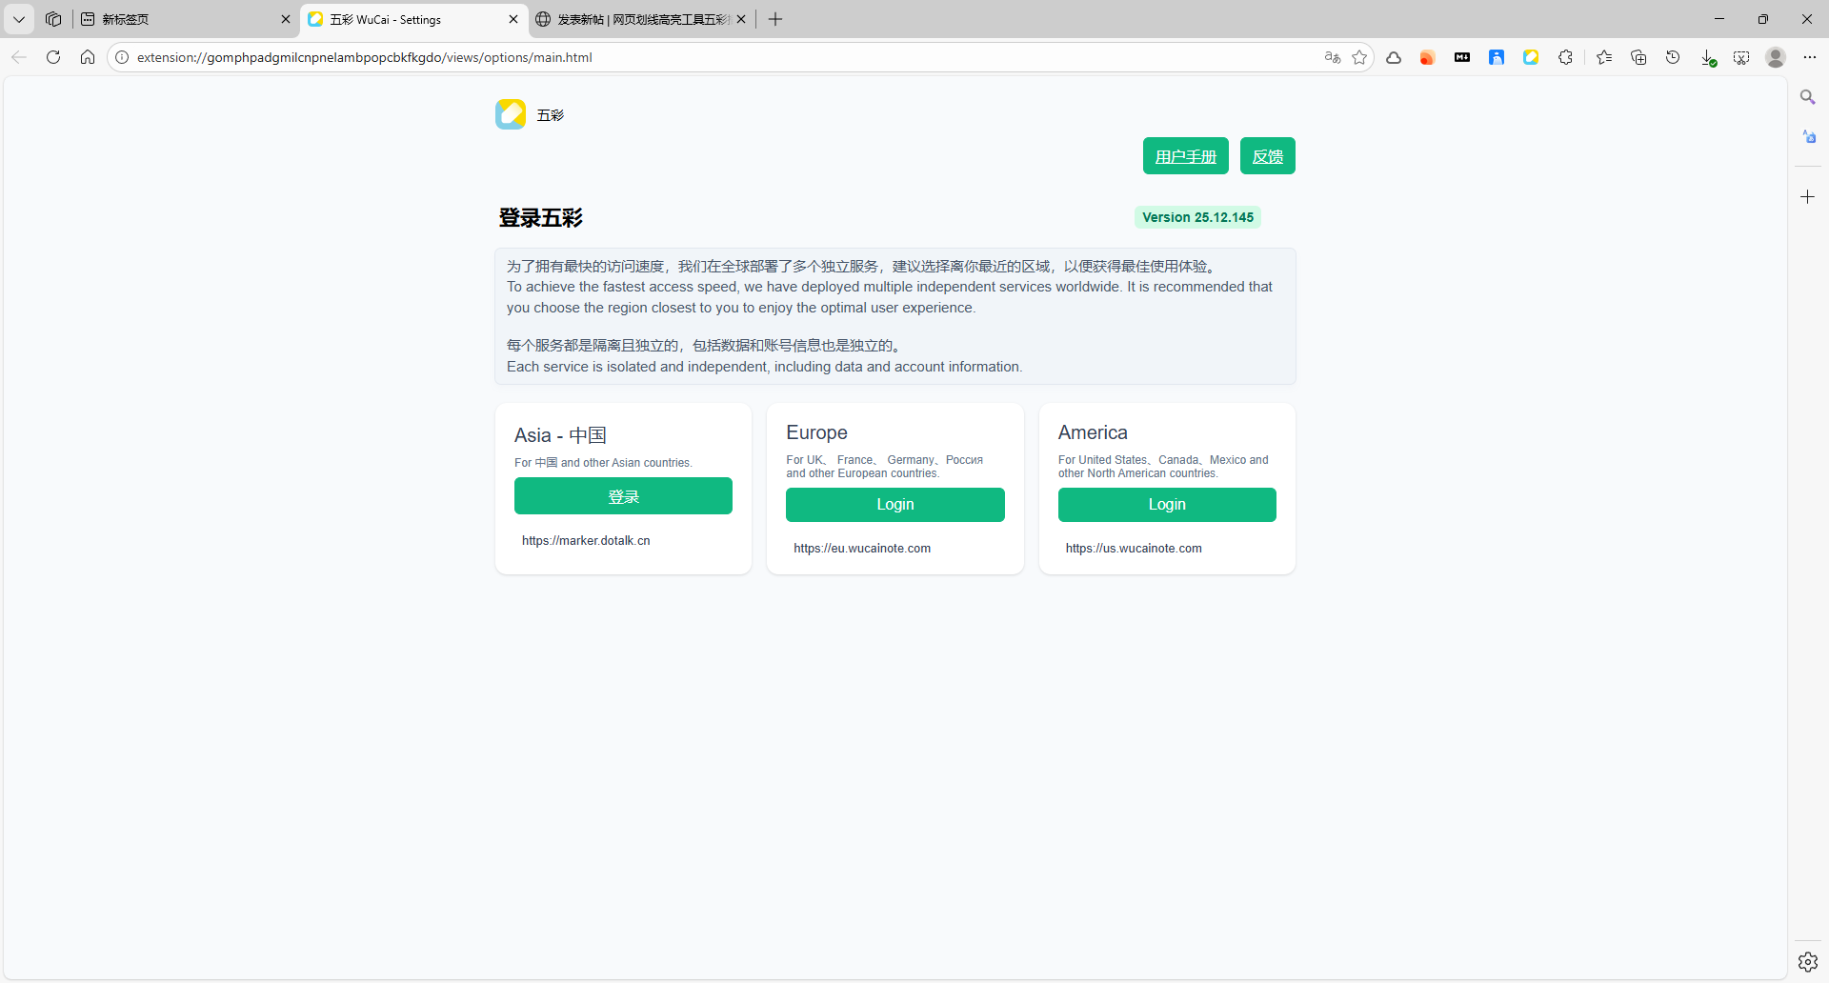1829x983 pixels.
Task: Add this page to favorites with the star icon
Action: coord(1359,57)
